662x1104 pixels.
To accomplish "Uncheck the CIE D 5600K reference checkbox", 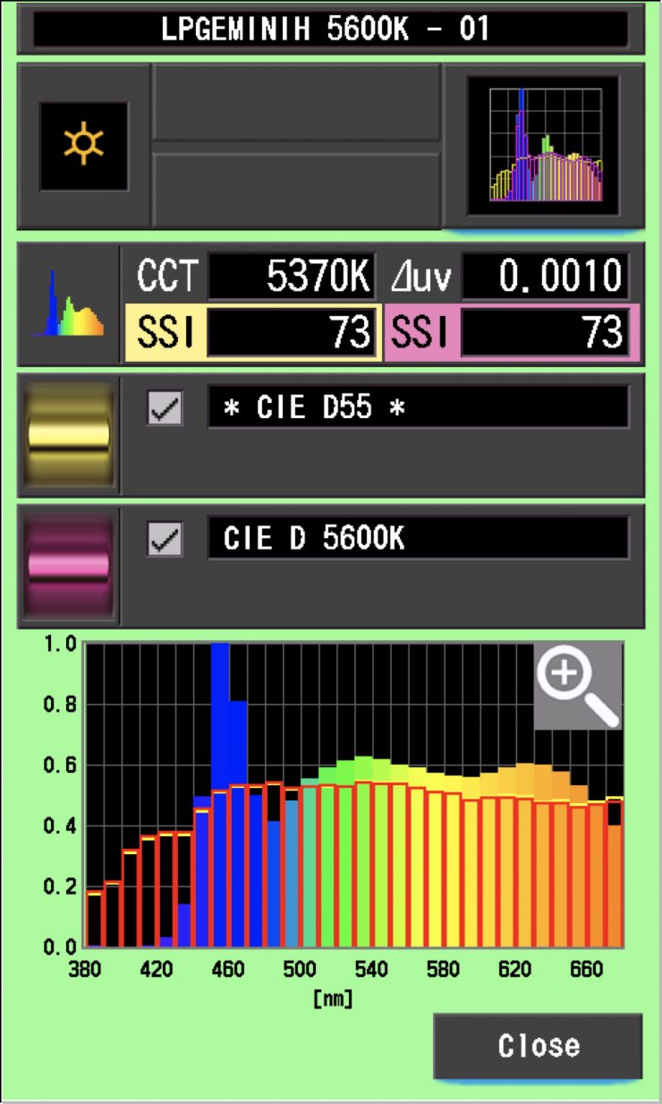I will (165, 539).
